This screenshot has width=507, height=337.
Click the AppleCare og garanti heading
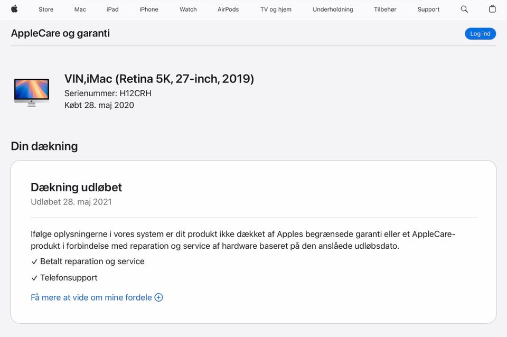(60, 33)
